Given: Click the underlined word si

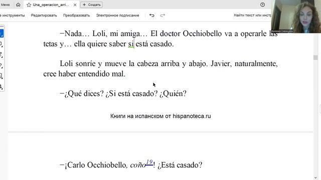Looking at the screenshot, I should (131, 44).
